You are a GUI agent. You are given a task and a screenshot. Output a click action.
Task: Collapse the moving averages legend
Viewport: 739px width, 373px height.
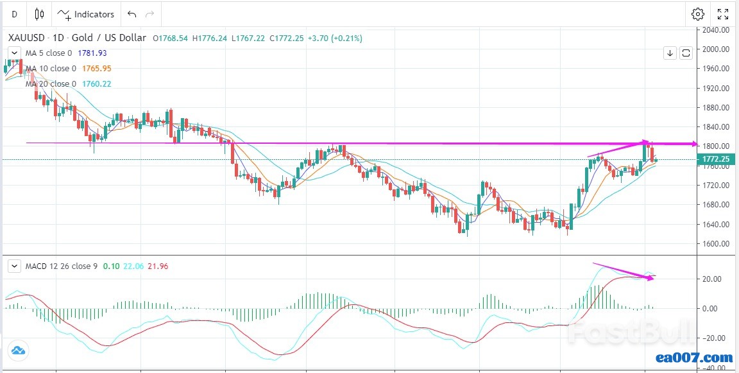(15, 53)
